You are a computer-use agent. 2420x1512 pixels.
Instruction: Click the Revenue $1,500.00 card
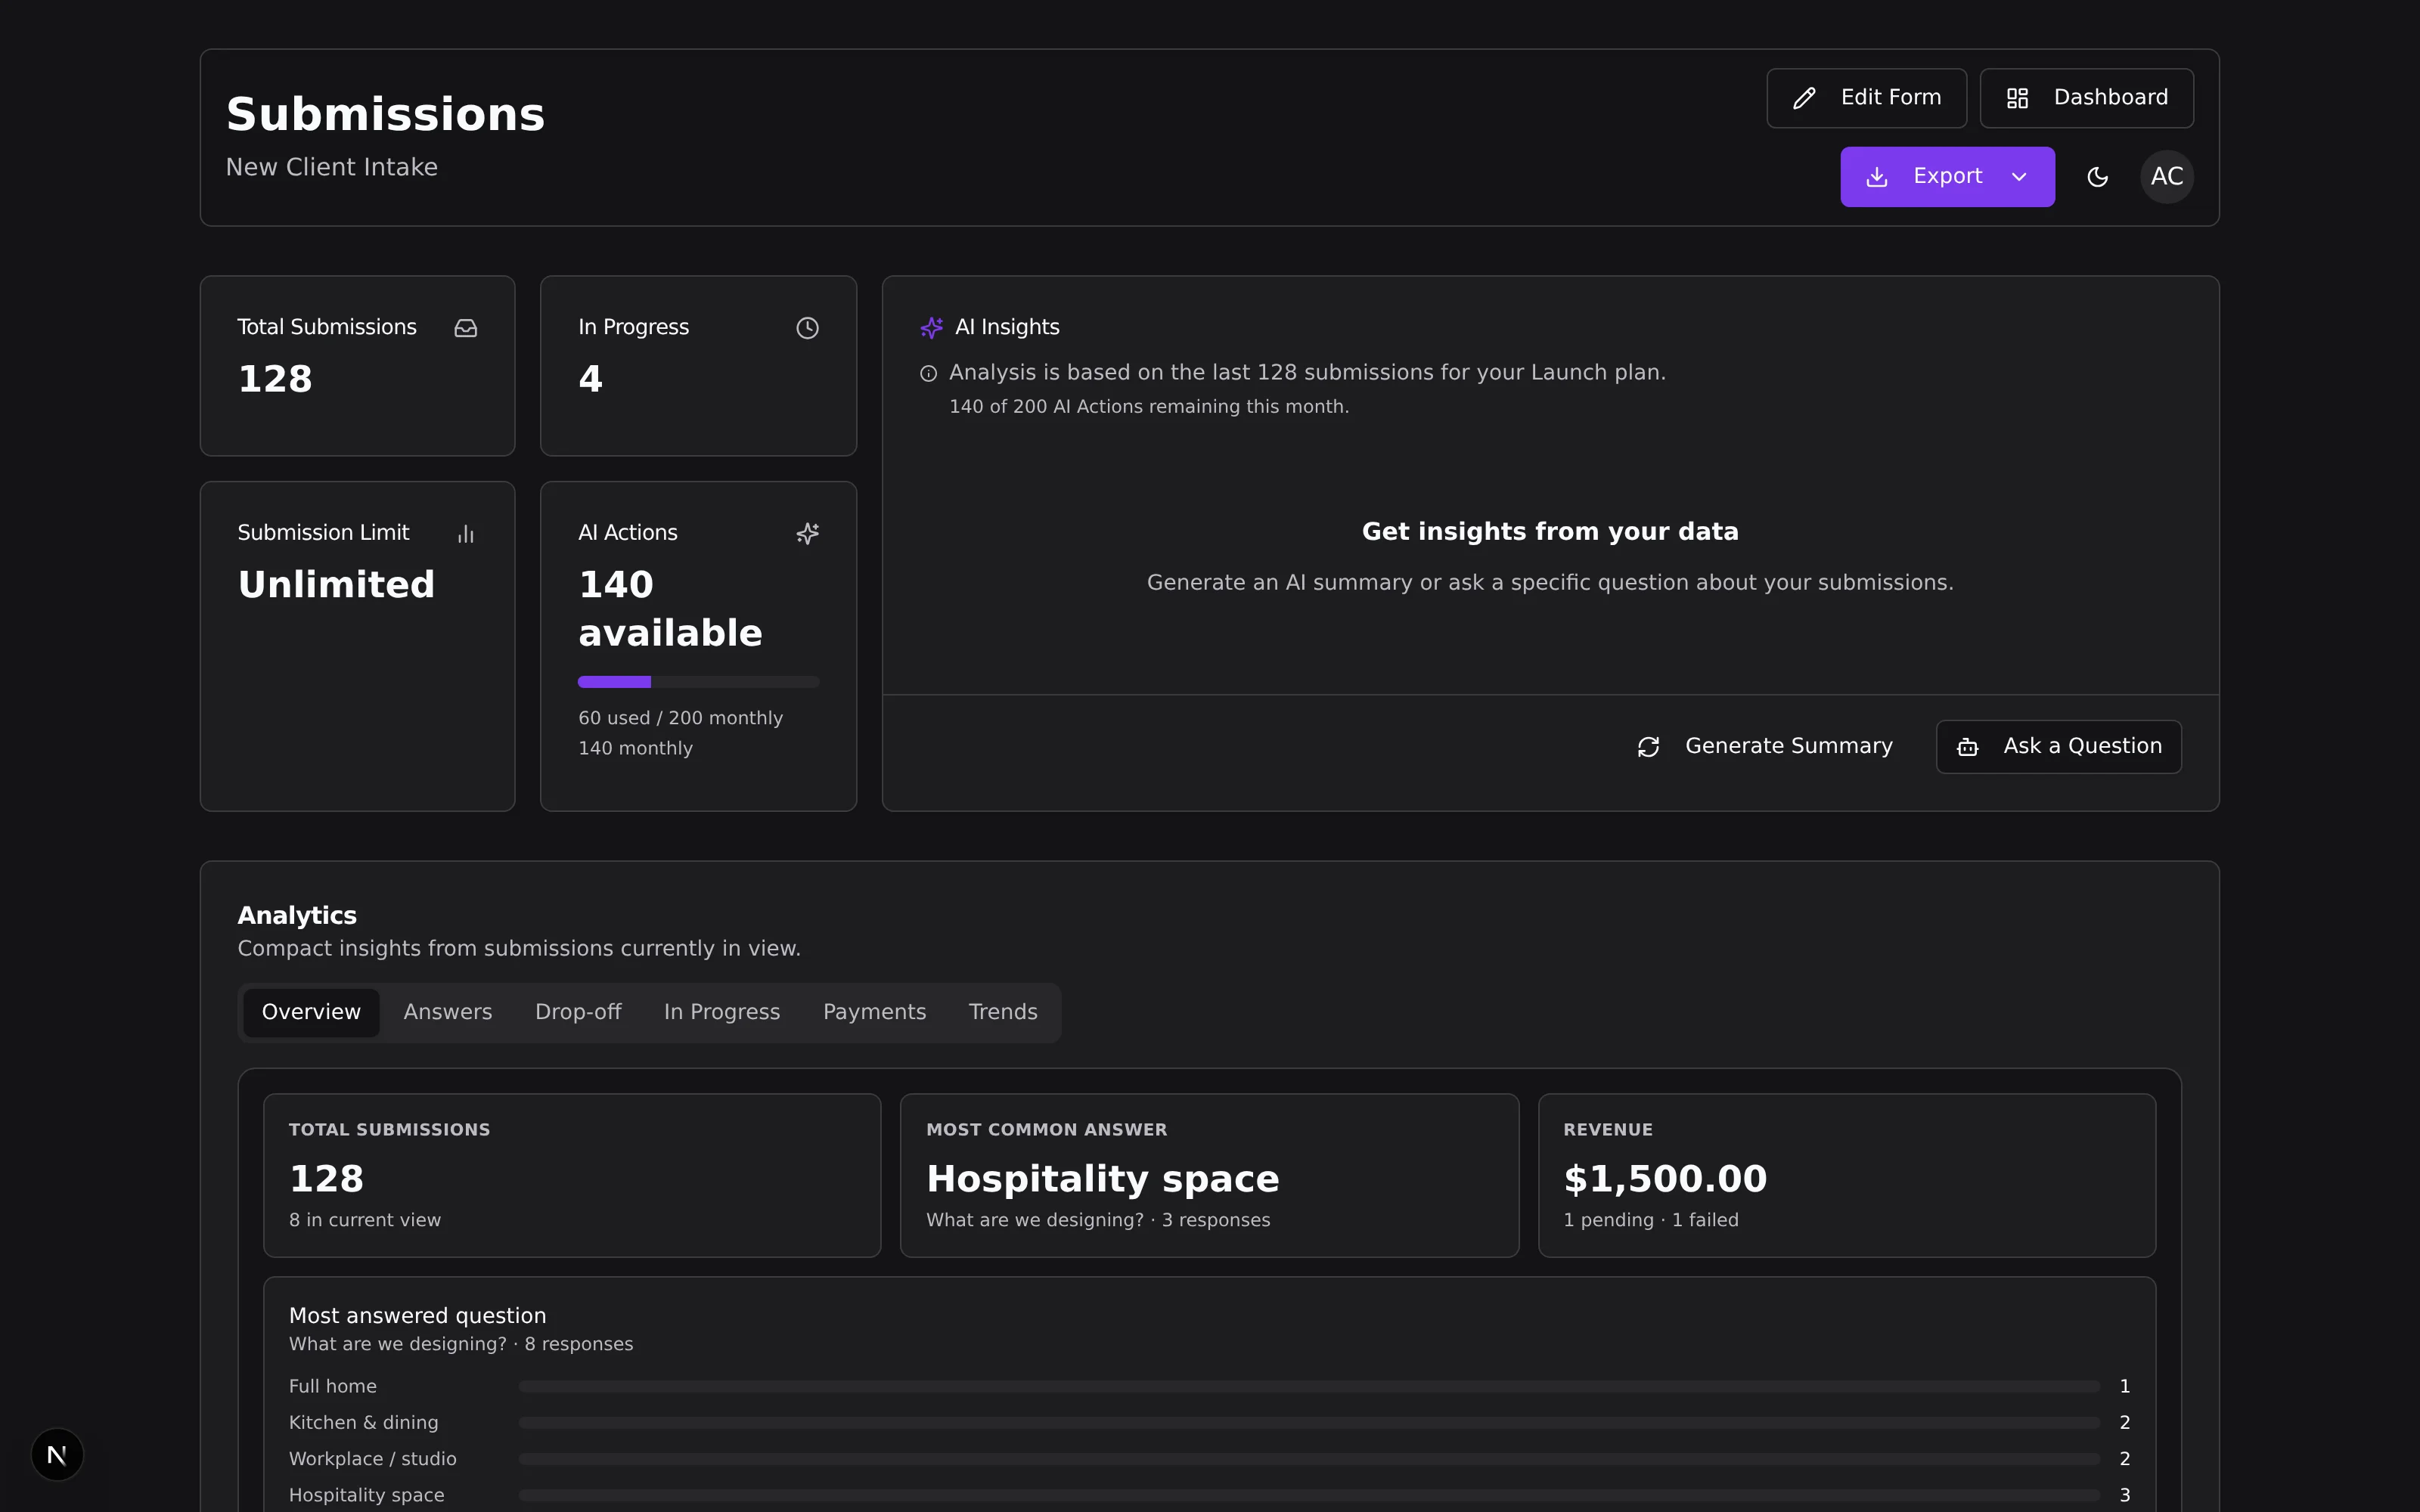pos(1847,1176)
